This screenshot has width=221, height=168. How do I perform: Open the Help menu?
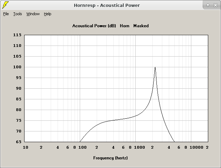coord(48,14)
